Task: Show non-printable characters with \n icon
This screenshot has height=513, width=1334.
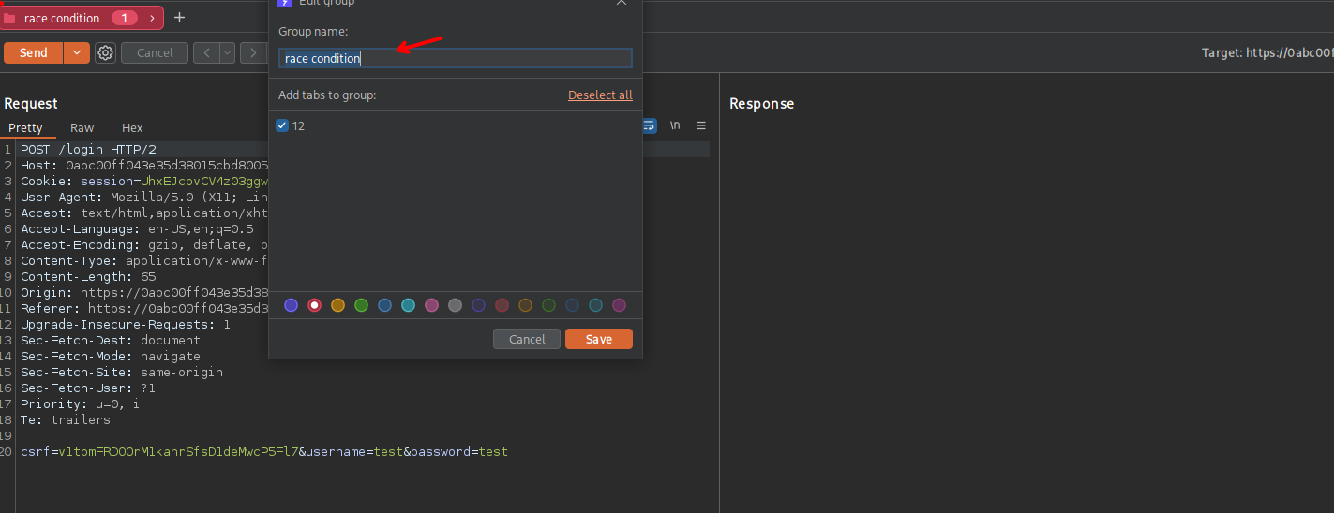Action: pyautogui.click(x=675, y=125)
